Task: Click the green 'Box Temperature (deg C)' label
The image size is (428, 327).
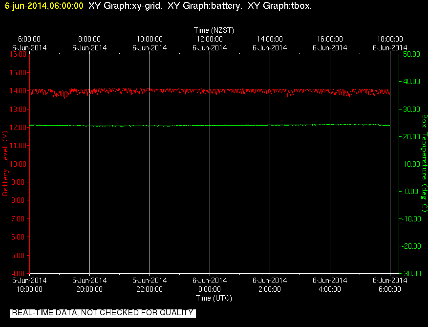Action: tap(424, 163)
